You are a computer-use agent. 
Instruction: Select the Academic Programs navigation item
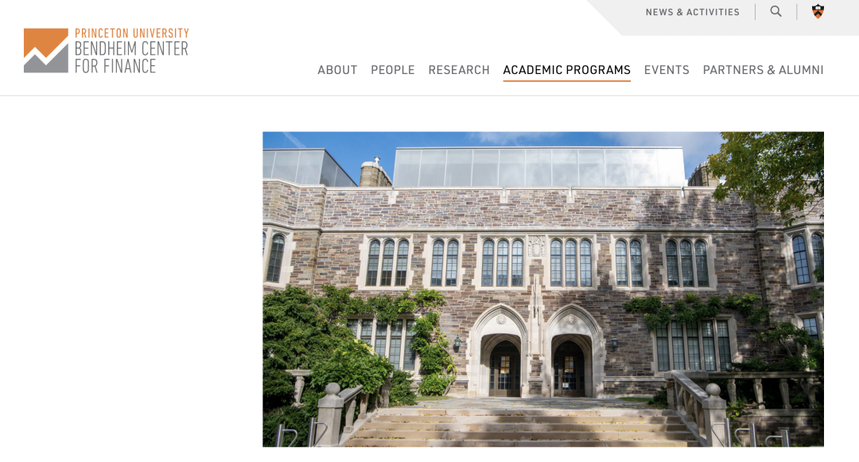(x=567, y=70)
